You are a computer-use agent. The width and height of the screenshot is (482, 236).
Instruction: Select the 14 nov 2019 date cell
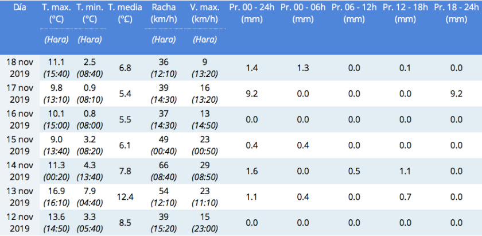pyautogui.click(x=20, y=171)
